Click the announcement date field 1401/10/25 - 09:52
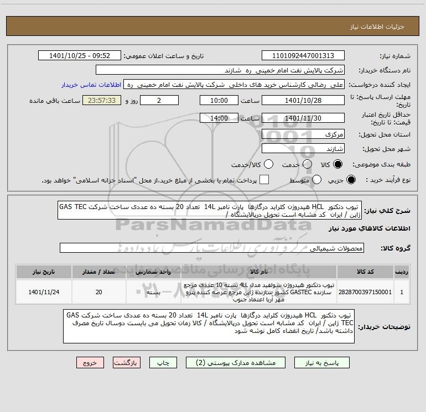This screenshot has height=412, width=426. [80, 56]
